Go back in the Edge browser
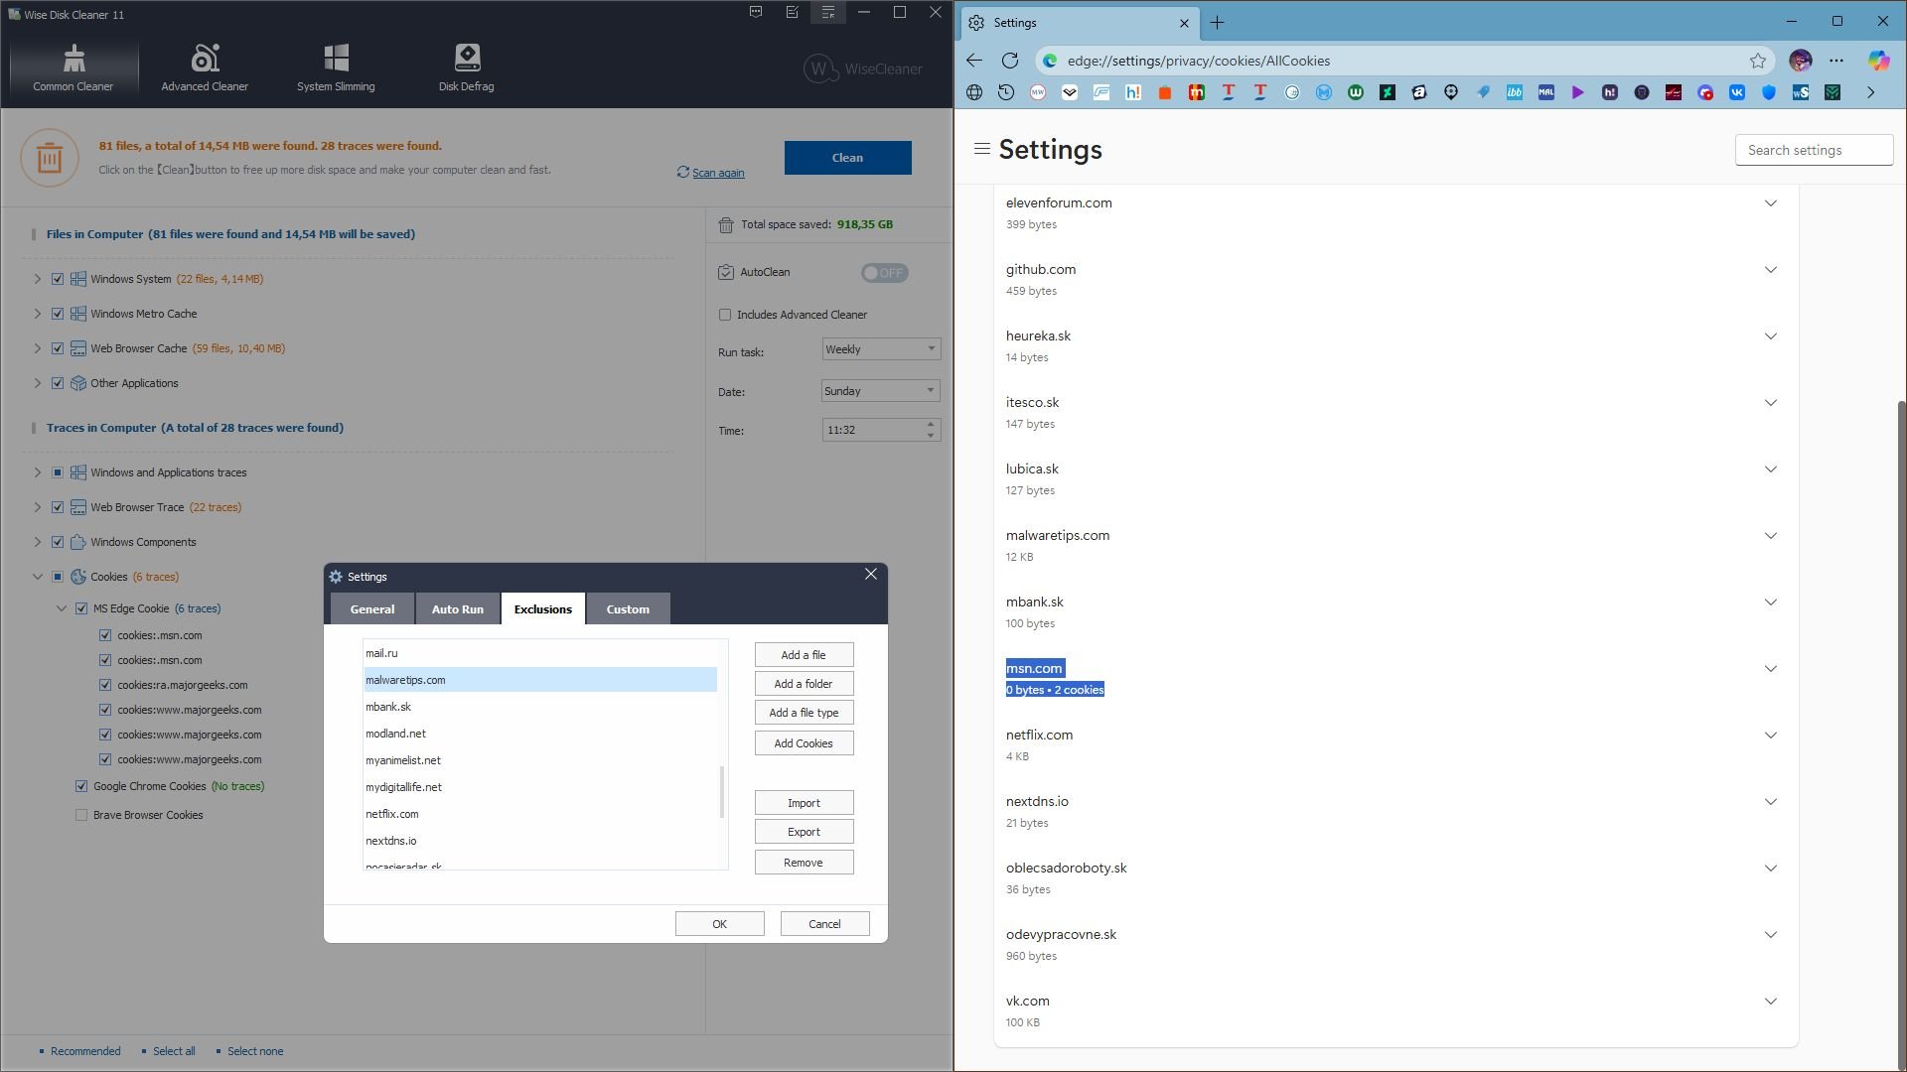Image resolution: width=1907 pixels, height=1072 pixels. click(974, 61)
